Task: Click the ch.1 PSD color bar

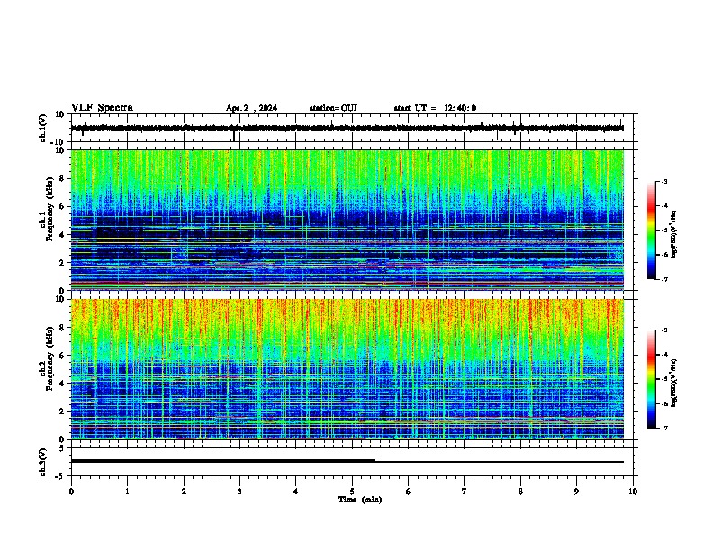Action: [x=652, y=230]
